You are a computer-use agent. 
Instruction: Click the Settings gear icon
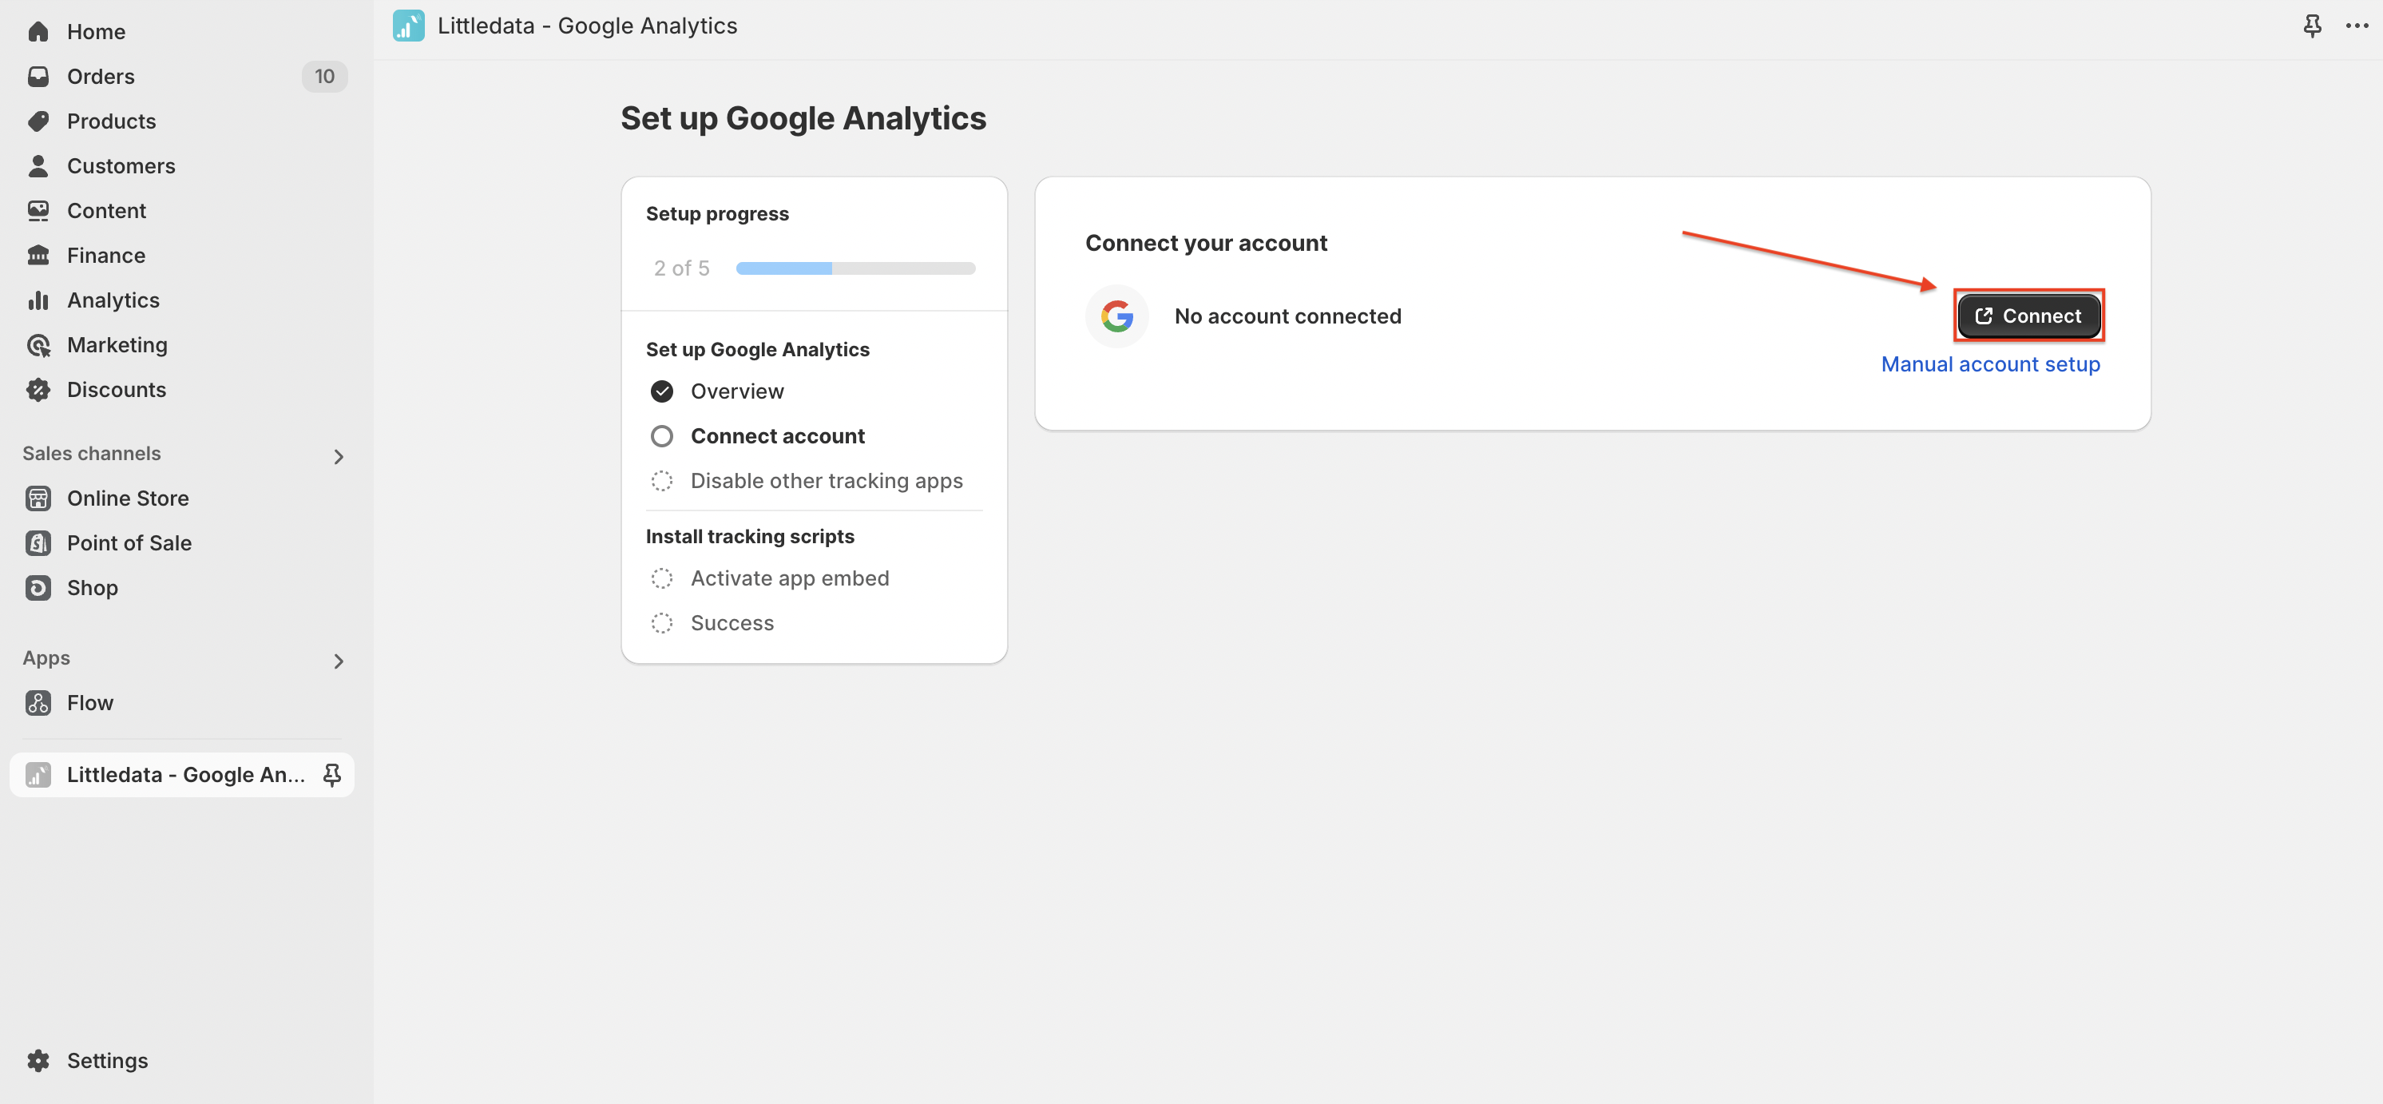38,1061
